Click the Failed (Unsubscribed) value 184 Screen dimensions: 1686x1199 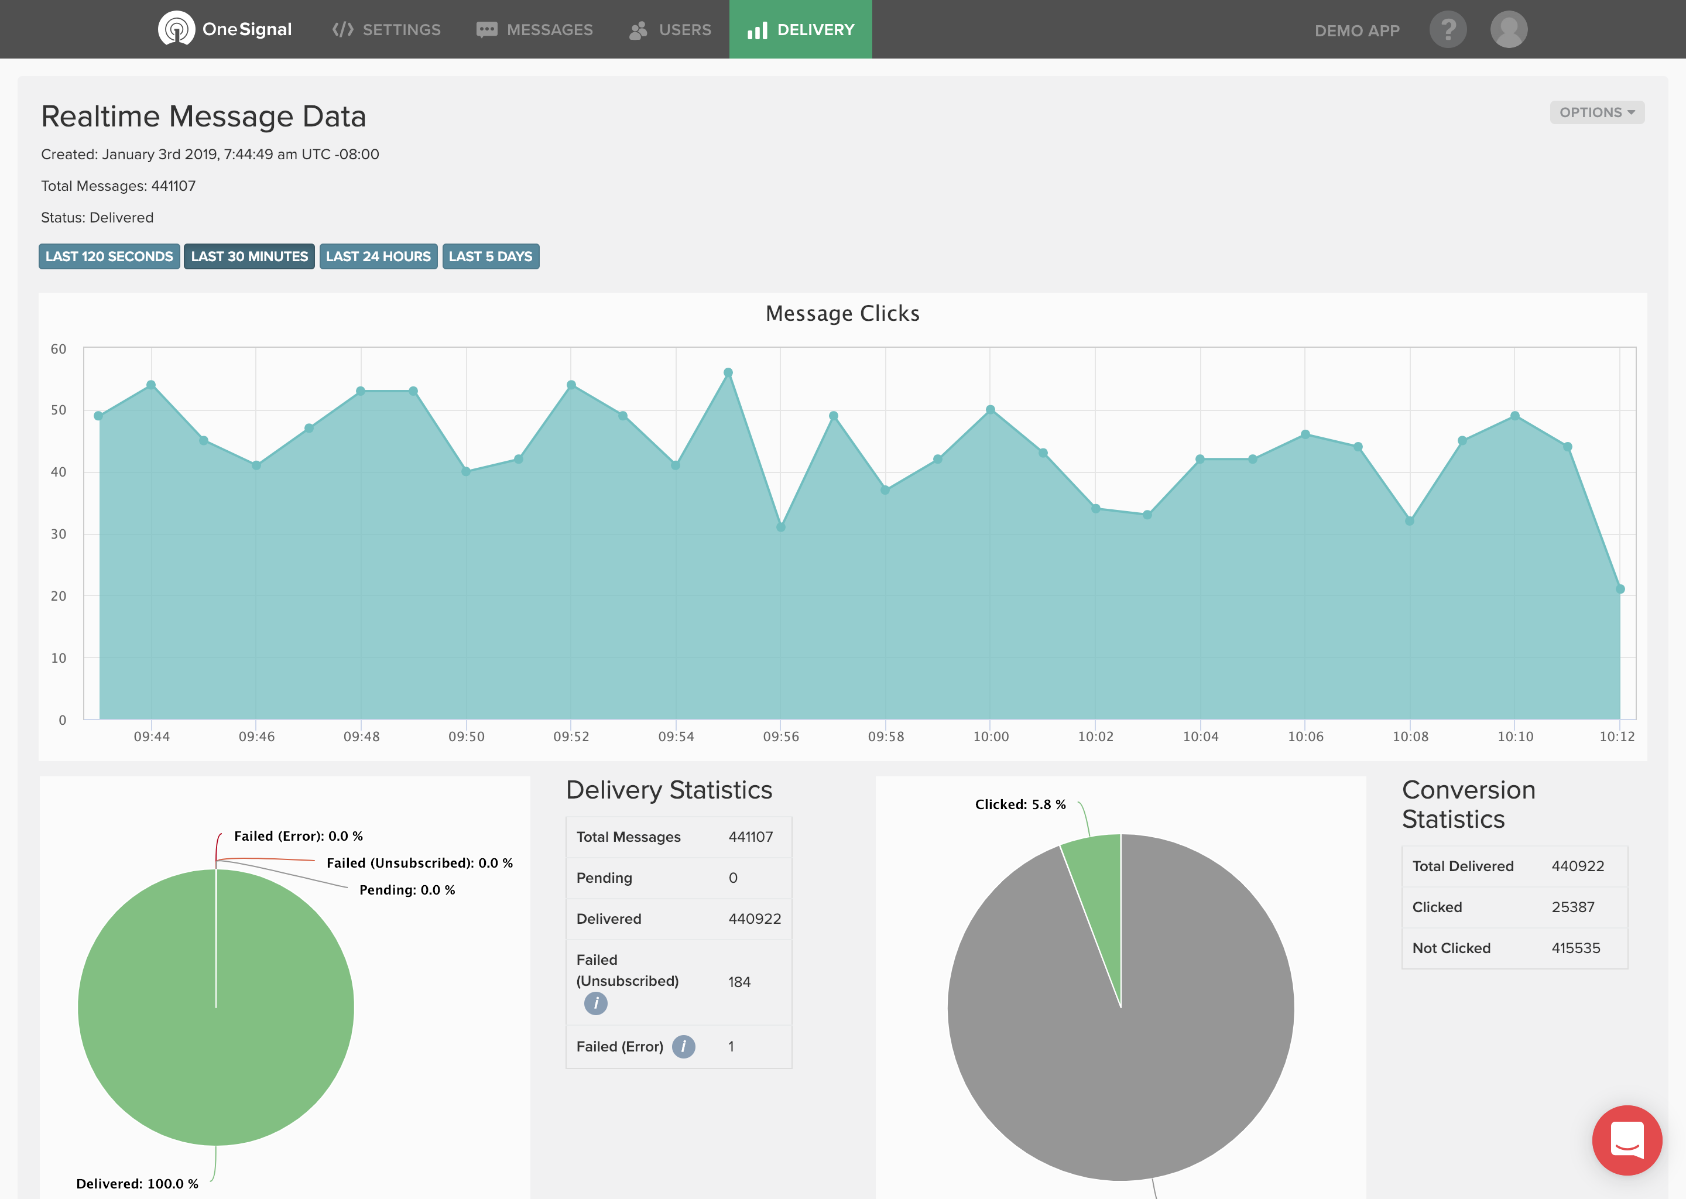click(x=739, y=982)
